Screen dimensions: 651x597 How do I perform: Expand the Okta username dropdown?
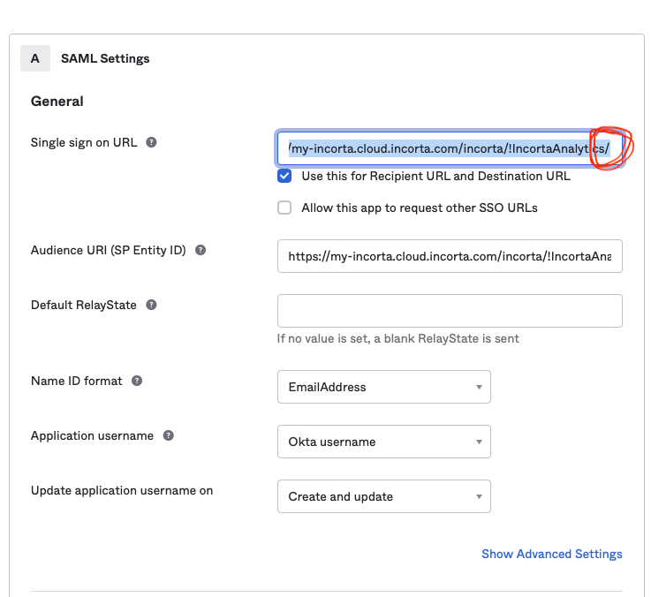coord(383,442)
